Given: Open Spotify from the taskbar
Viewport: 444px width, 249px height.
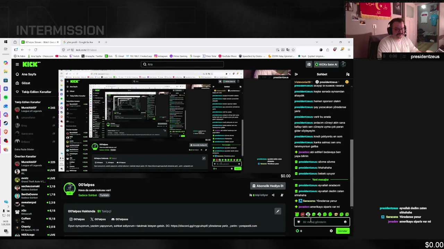Looking at the screenshot, I should (6, 97).
